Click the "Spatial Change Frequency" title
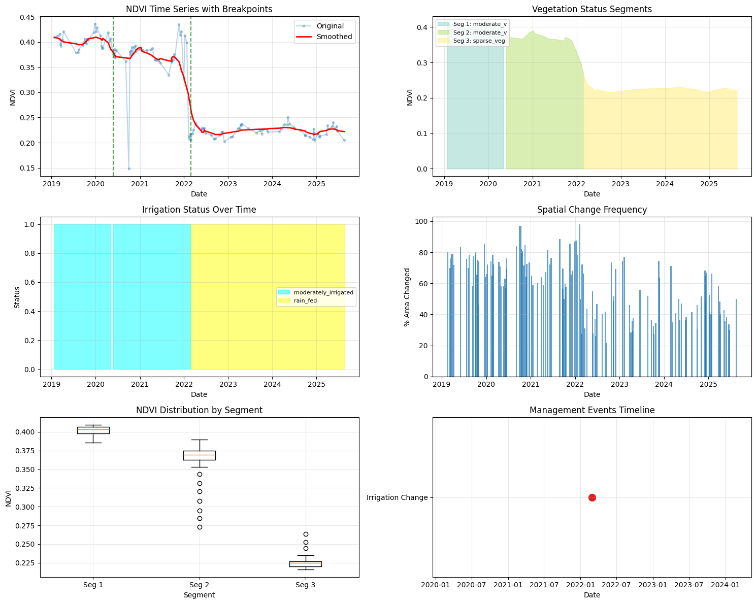The image size is (756, 604). [592, 210]
